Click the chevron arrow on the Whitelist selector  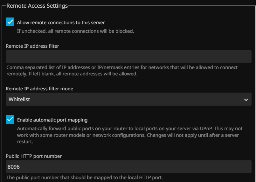246,100
